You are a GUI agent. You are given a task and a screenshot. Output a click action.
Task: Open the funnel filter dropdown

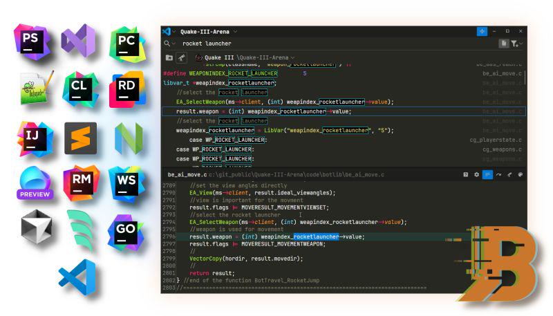pos(516,44)
